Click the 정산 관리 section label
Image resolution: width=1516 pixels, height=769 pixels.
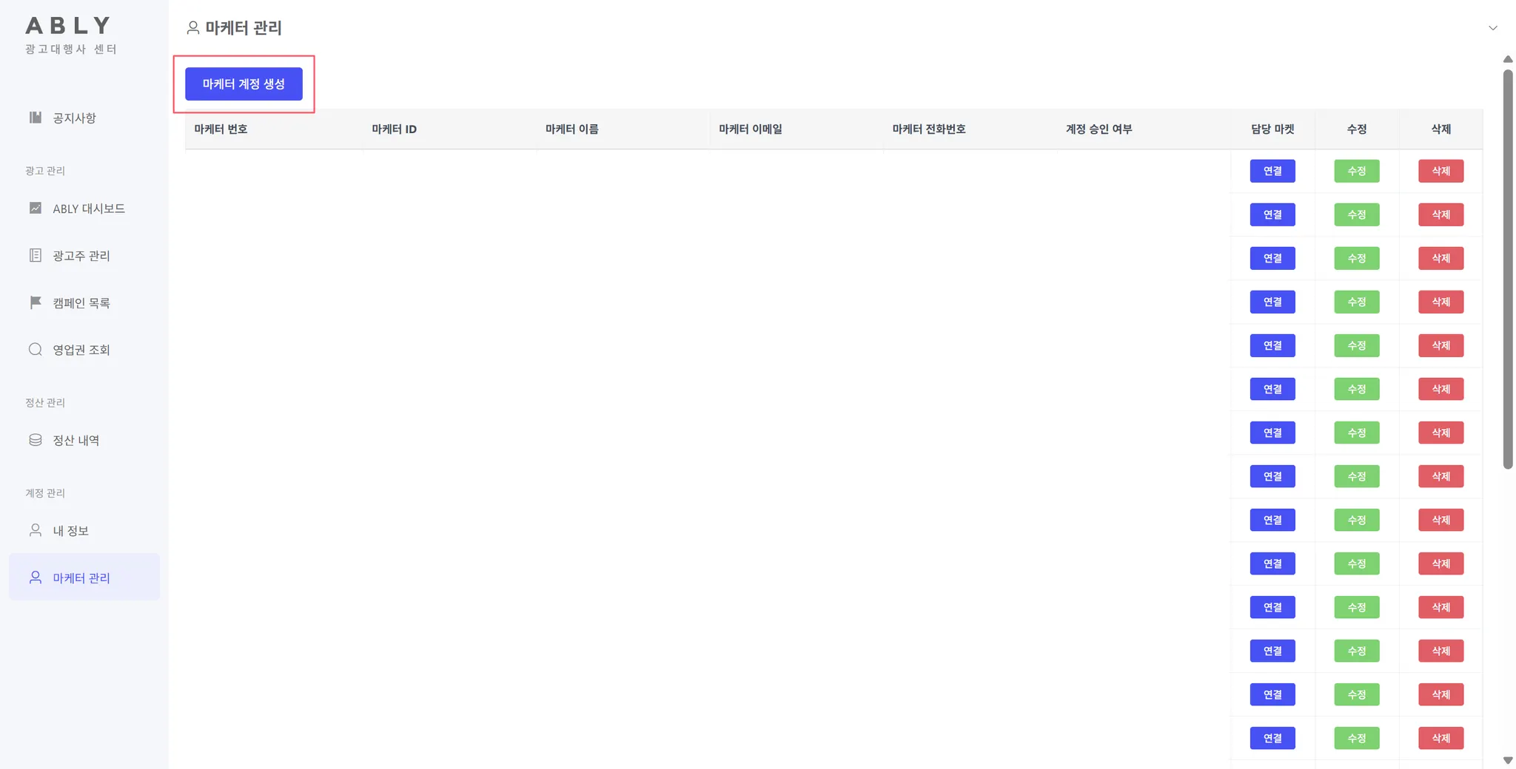tap(45, 402)
